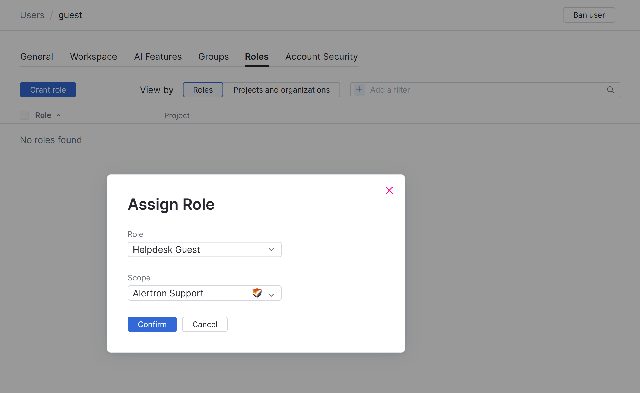Viewport: 640px width, 393px height.
Task: Click the Alertron Support shield icon
Action: coord(257,293)
